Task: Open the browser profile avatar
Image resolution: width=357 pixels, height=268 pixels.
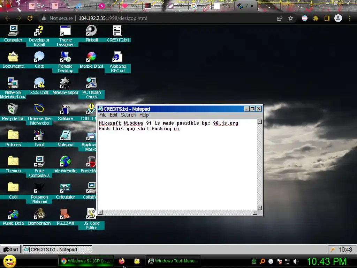Action: (x=338, y=18)
